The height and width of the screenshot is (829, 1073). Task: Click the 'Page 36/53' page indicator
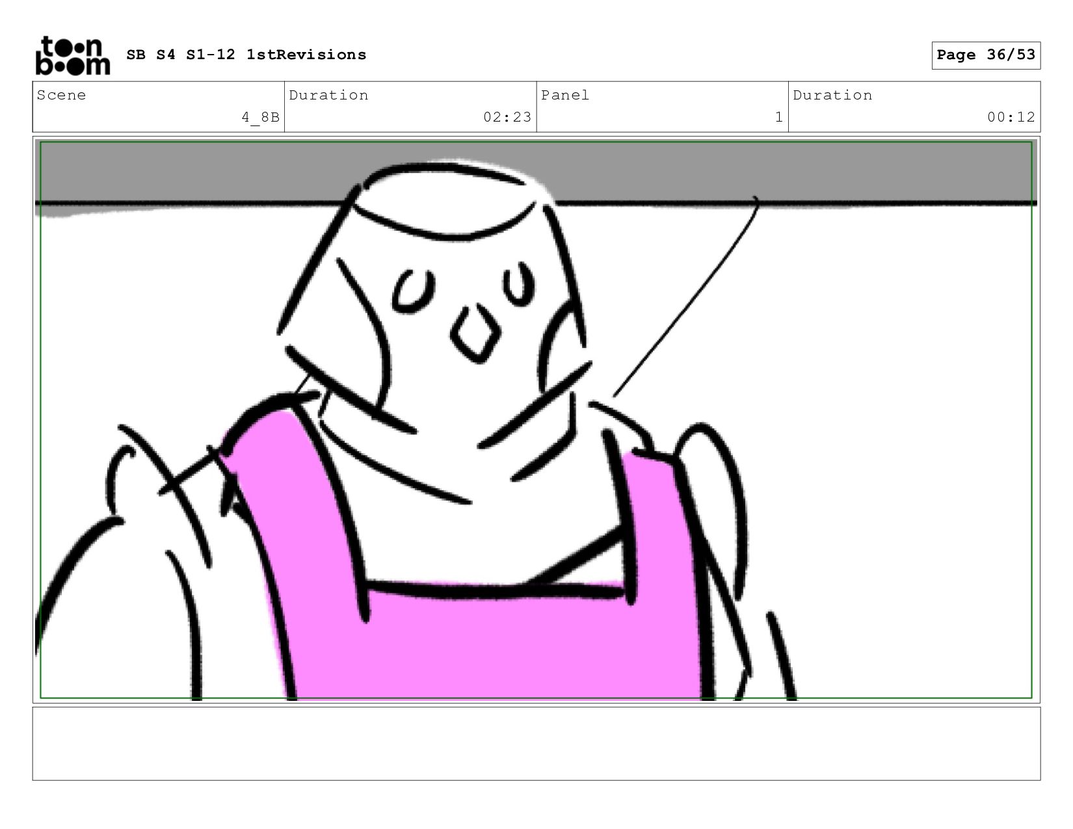(986, 55)
